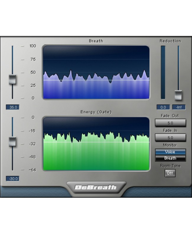Click the 50 mark on Breath scale
The width and height of the screenshot is (192, 234).
[x=33, y=72]
